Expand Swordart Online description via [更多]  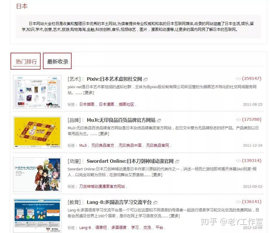click(157, 175)
